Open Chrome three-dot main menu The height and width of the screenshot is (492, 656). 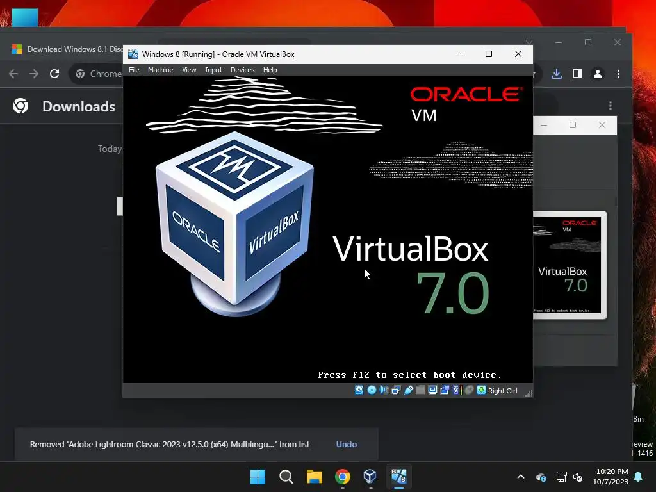tap(618, 74)
